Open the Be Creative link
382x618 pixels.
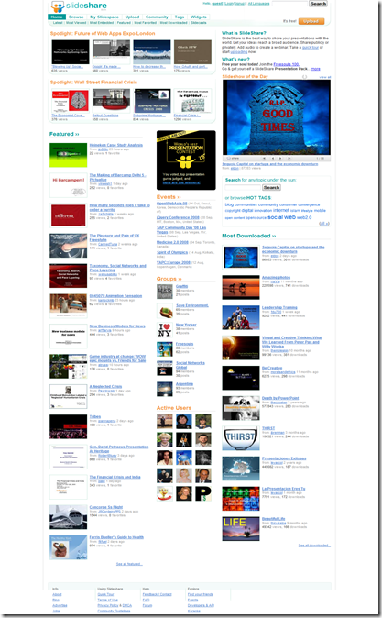pos(272,368)
